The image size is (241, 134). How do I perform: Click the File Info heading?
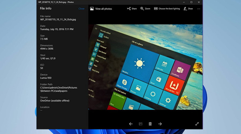tap(46, 9)
